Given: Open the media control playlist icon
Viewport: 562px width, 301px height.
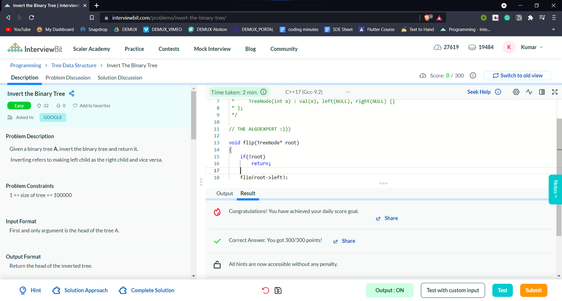Looking at the screenshot, I should point(542,18).
